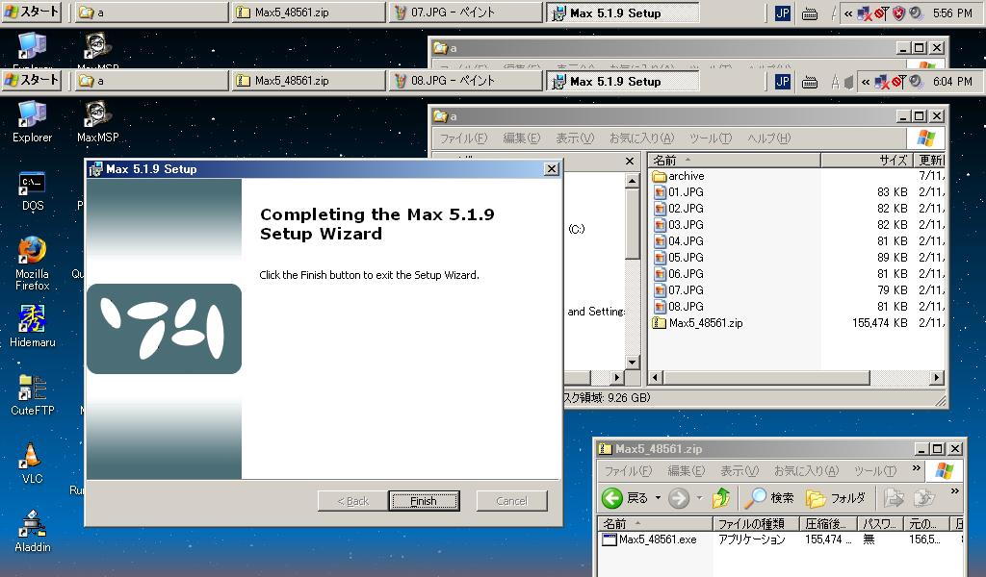986x577 pixels.
Task: Sort by サイズ column in window a
Action: 866,160
